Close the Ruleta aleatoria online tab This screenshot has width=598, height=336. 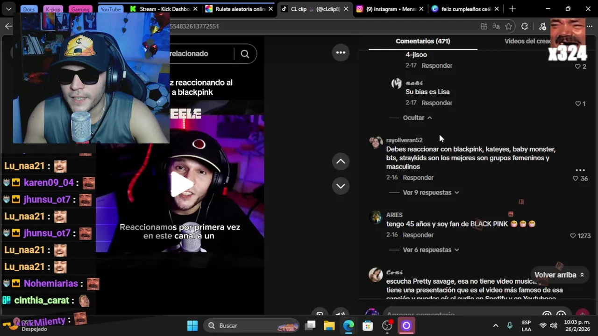click(271, 9)
